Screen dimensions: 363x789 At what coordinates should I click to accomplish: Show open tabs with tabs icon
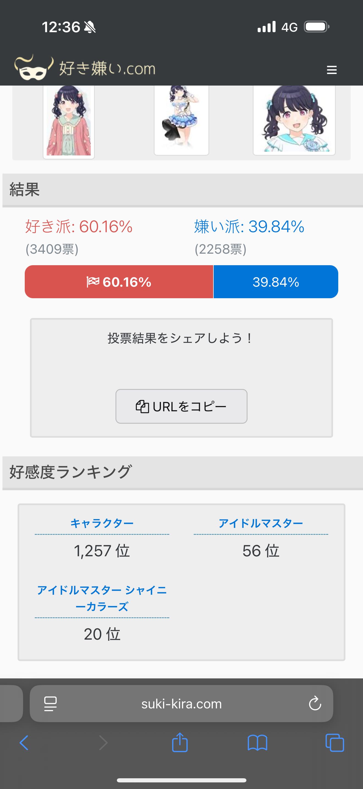[334, 743]
